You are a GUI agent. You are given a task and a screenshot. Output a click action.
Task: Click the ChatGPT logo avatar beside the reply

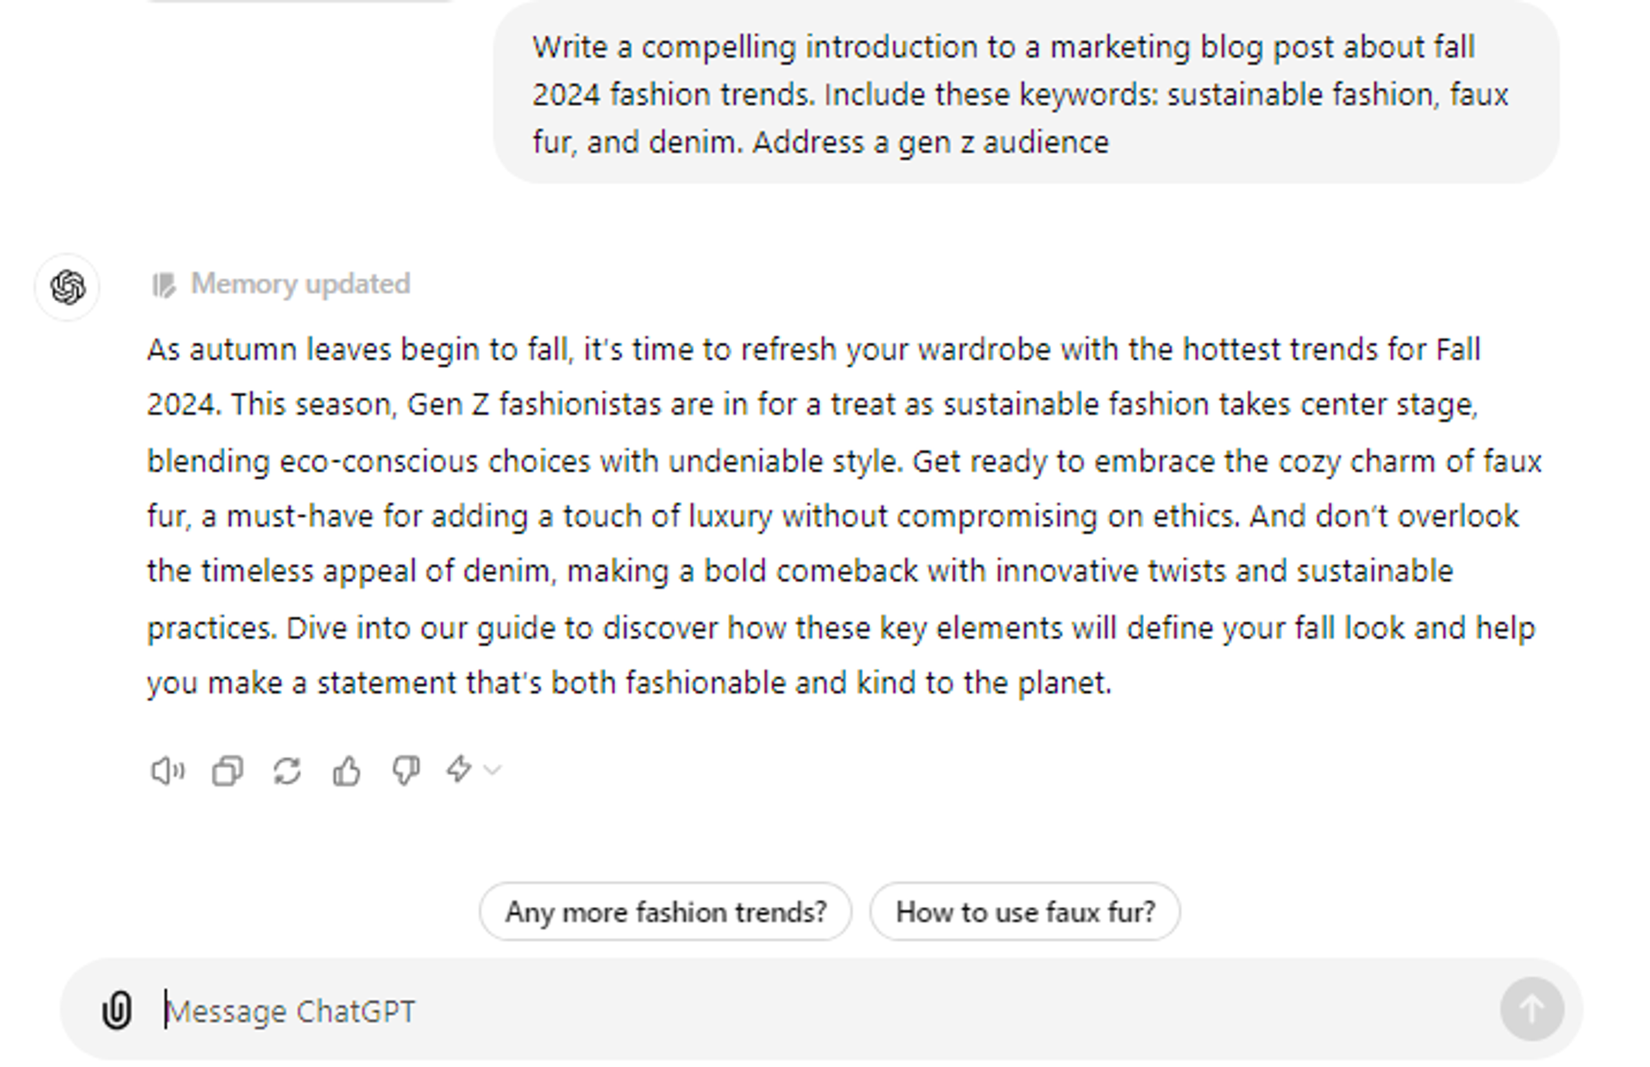coord(68,287)
